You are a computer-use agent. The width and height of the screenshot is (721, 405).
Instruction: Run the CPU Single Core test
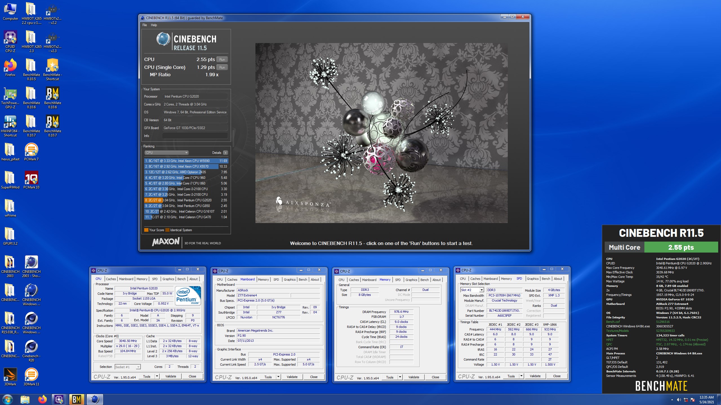click(222, 67)
